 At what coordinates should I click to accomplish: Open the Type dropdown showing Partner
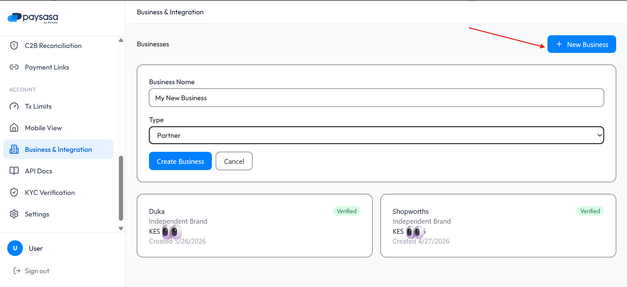[376, 135]
